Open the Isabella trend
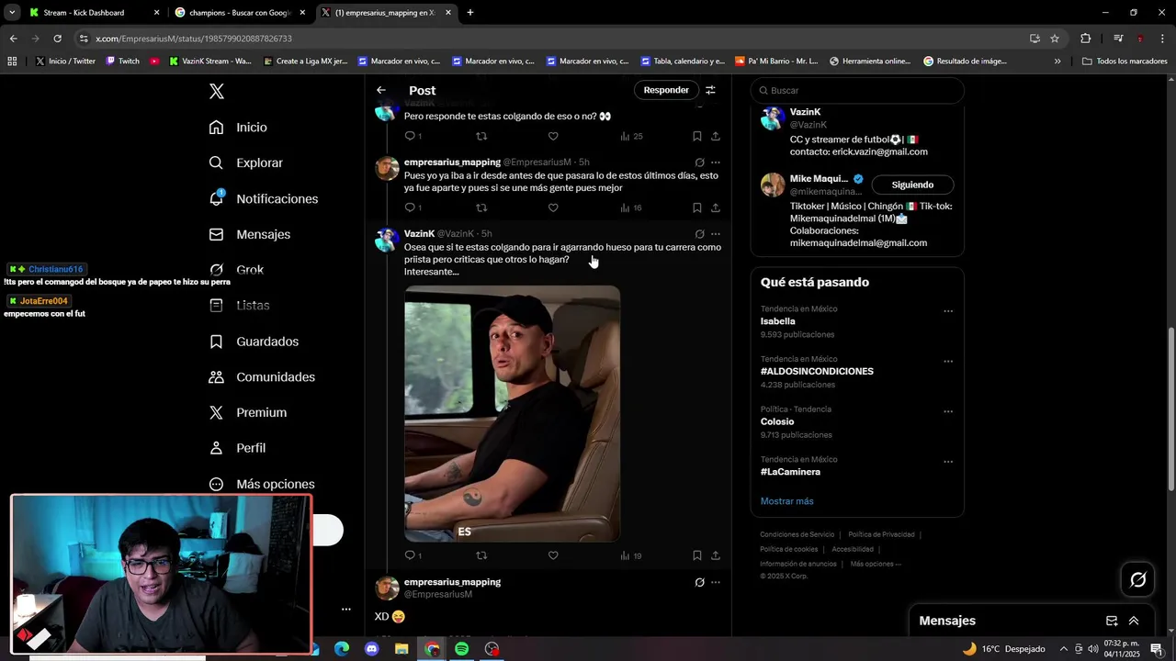Viewport: 1176px width, 661px height. click(x=777, y=321)
